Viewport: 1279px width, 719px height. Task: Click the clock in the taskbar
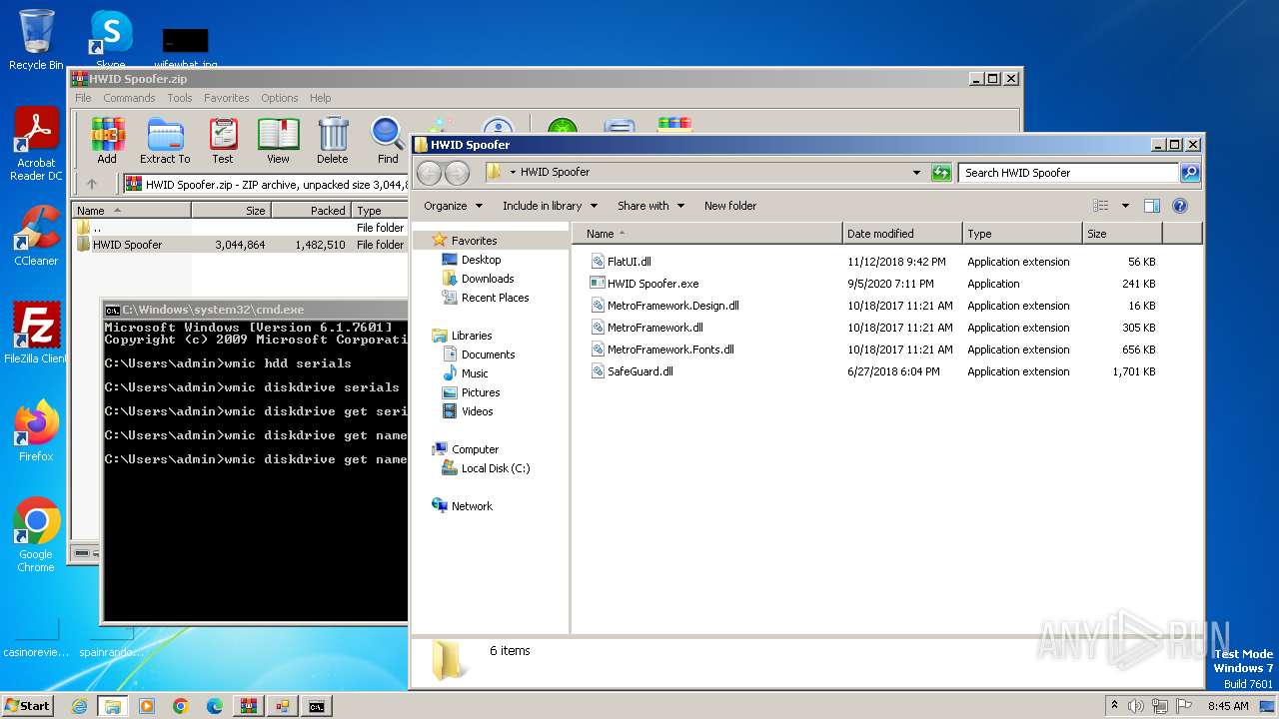1228,706
